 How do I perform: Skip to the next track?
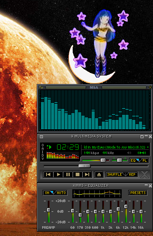coord(87,174)
